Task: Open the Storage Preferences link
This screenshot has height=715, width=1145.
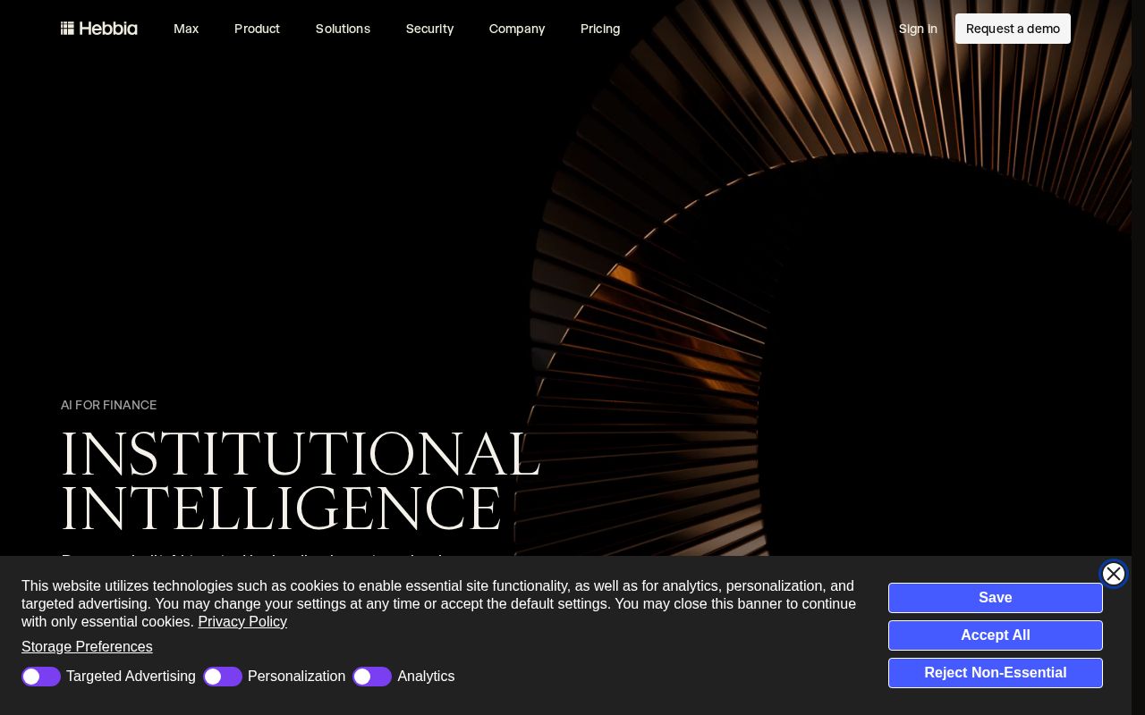Action: coord(87,647)
